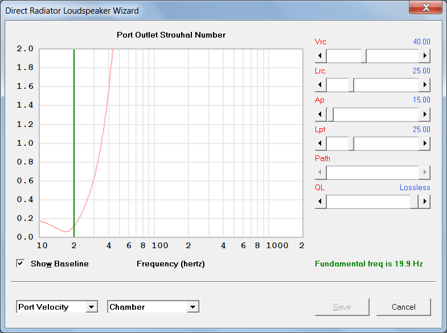The image size is (447, 333).
Task: Close the Loudspeaker Wizard window
Action: (425, 7)
